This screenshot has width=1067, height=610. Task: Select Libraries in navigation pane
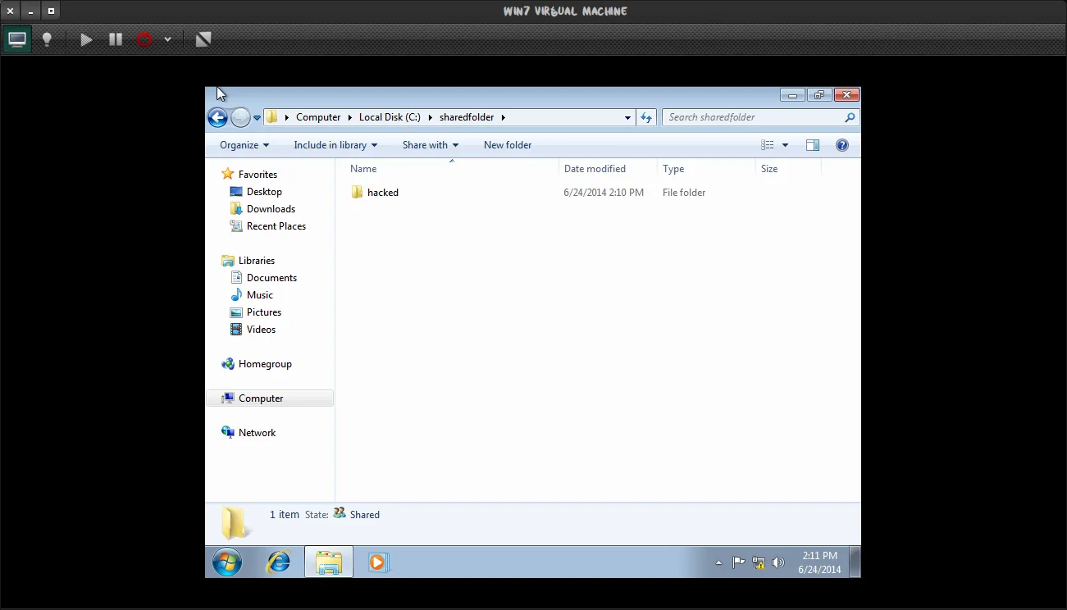[257, 261]
